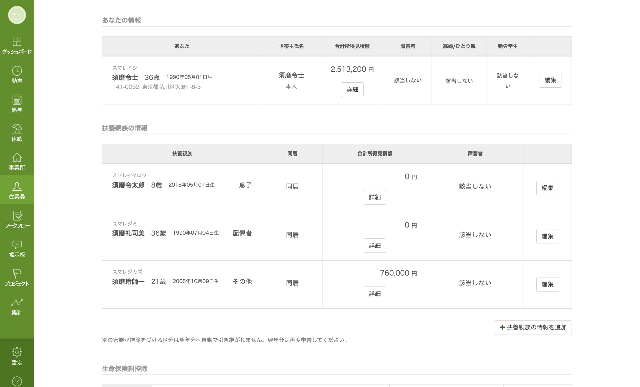640x387 pixels.
Task: Click birth date 1990年07月04日生
Action: tap(196, 233)
